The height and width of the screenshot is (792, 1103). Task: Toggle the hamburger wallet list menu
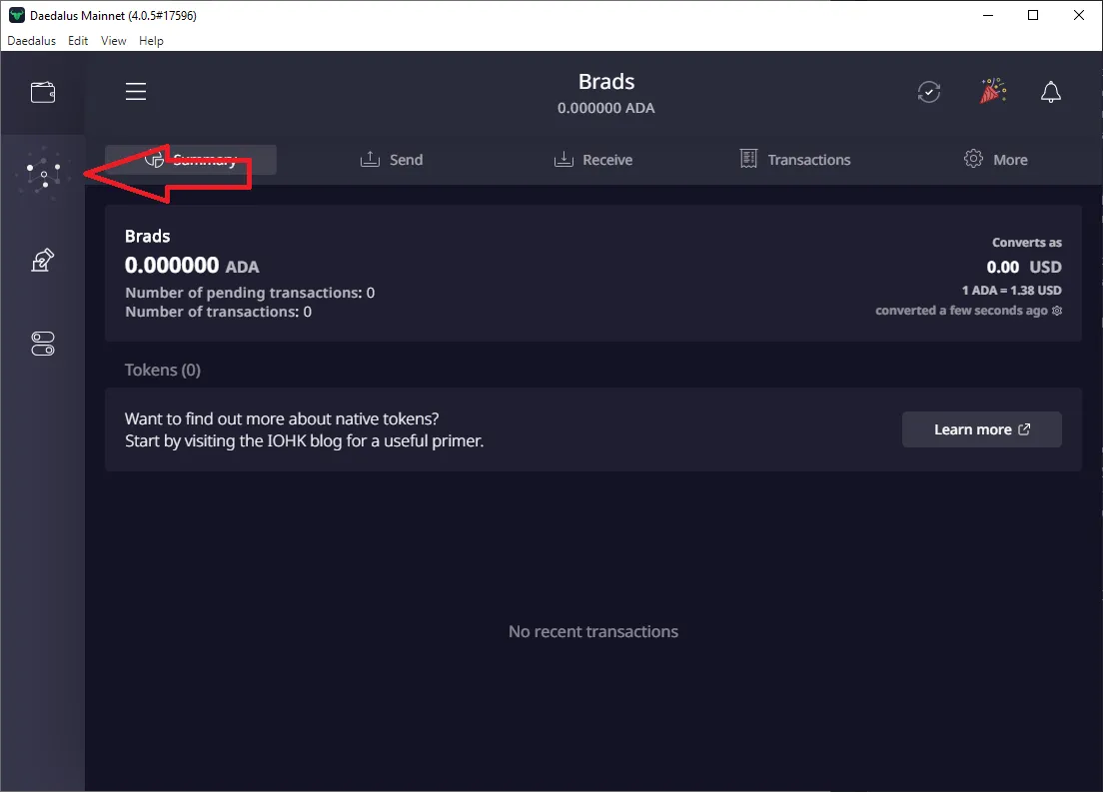click(136, 92)
